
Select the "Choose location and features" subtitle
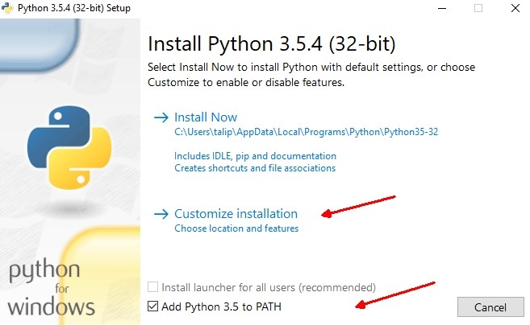(x=236, y=228)
